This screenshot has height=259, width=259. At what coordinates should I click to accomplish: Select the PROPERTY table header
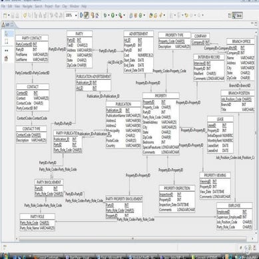click(160, 96)
